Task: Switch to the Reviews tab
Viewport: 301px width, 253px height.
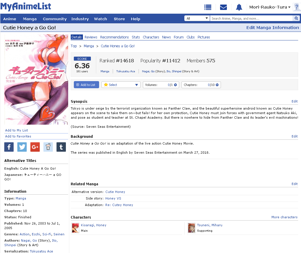Action: pyautogui.click(x=91, y=37)
